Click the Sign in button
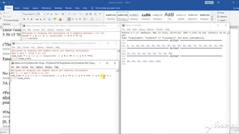Screen dimensions: 239x134 [x=209, y=3]
